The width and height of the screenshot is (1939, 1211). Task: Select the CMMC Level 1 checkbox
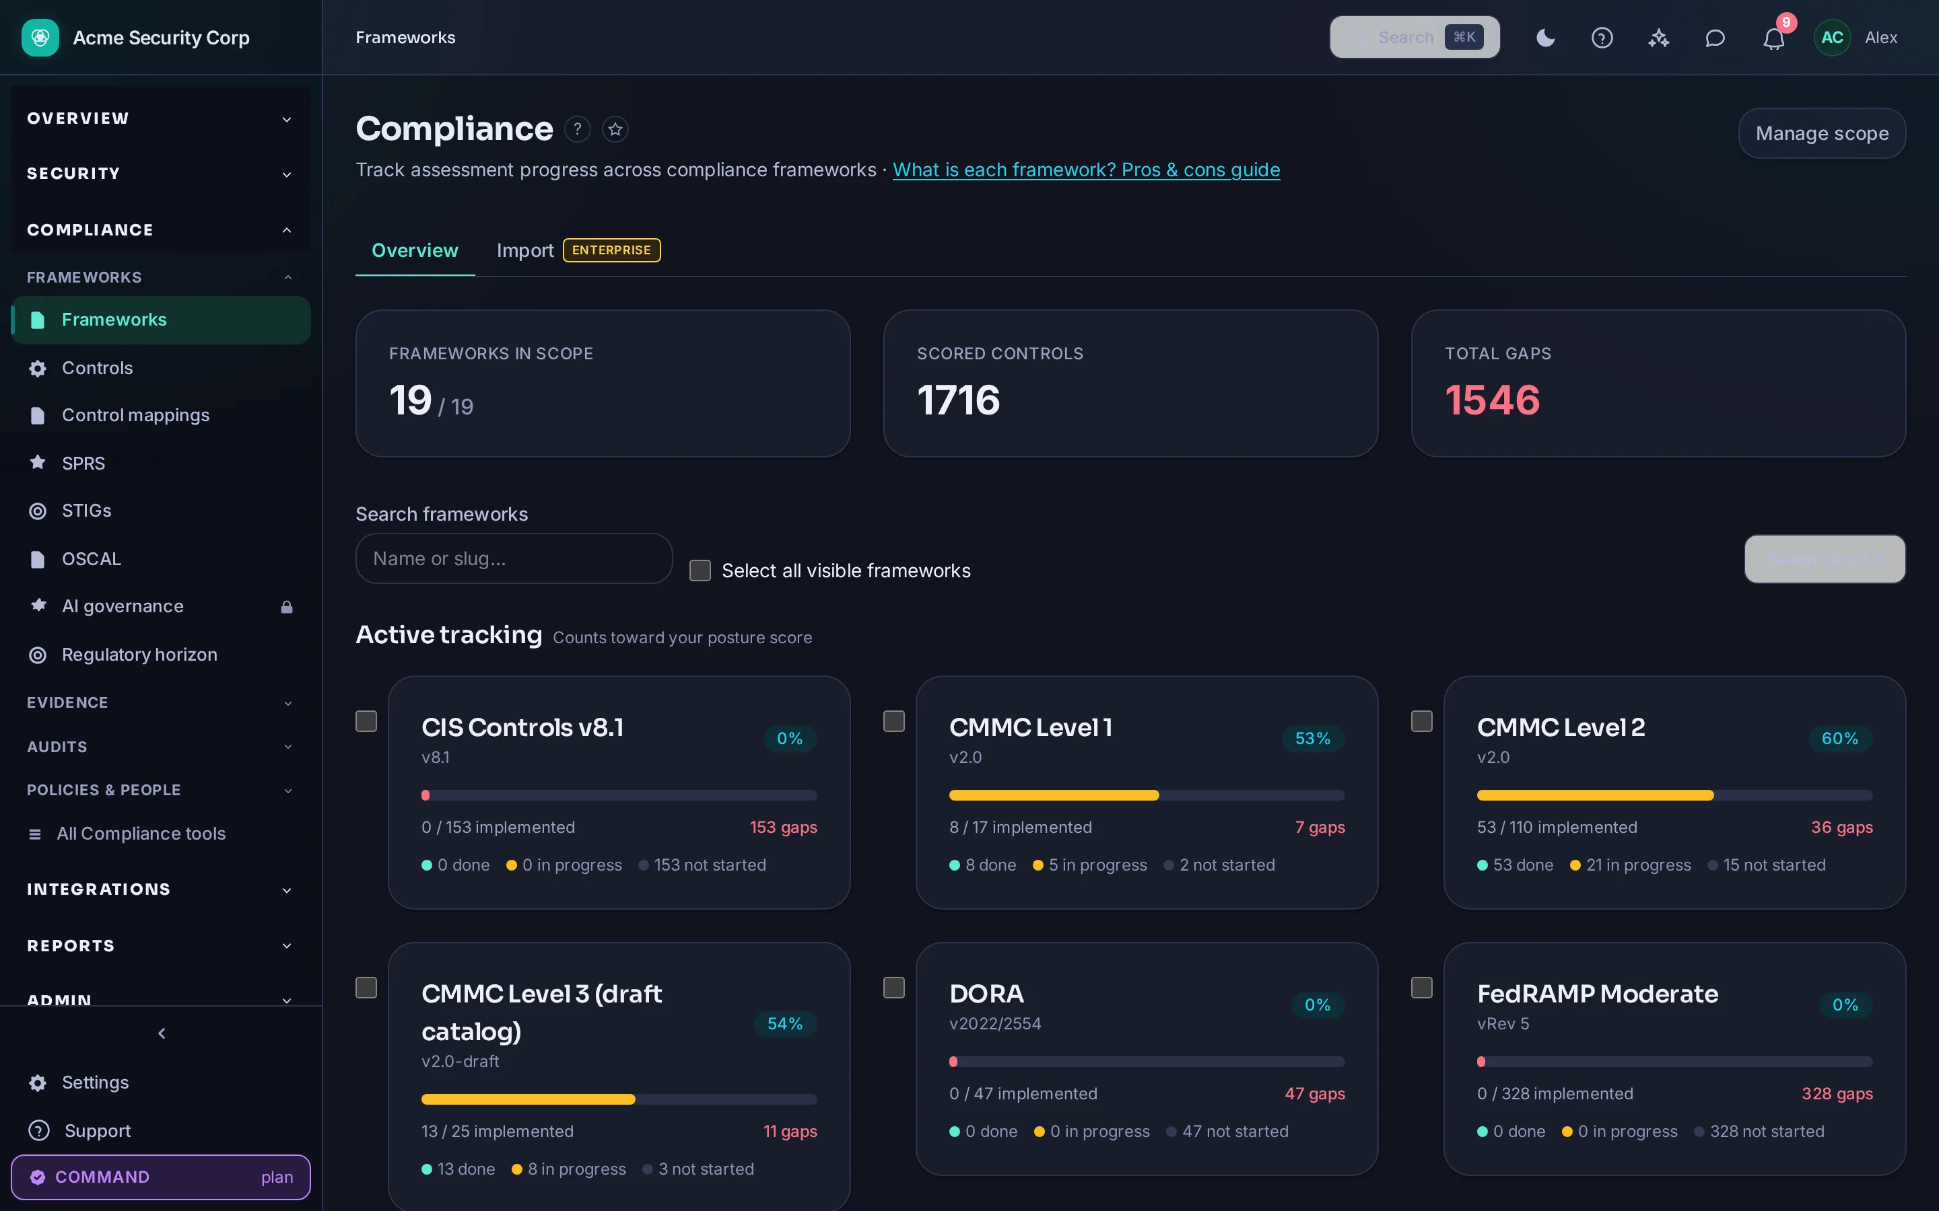pos(894,721)
